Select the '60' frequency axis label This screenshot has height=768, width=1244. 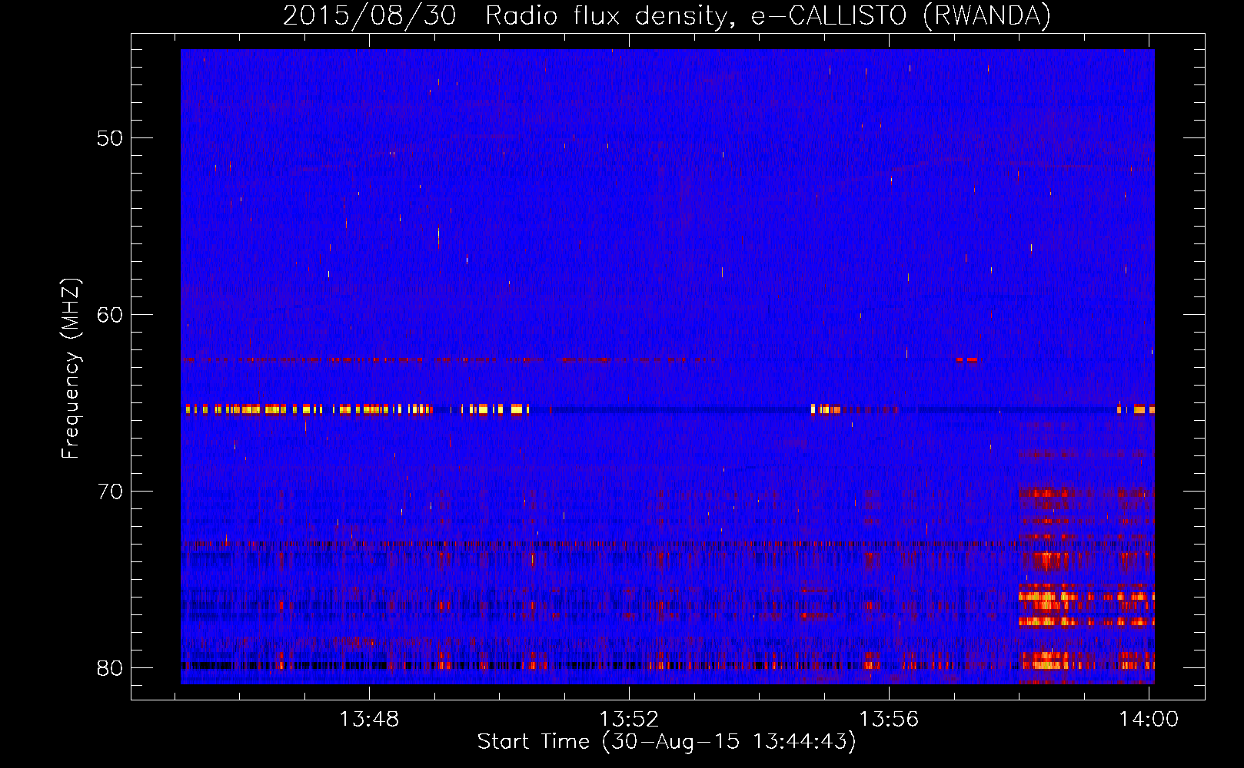[x=110, y=315]
